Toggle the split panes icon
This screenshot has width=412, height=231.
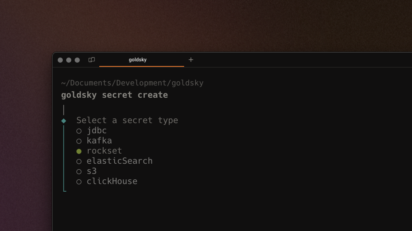tap(92, 60)
